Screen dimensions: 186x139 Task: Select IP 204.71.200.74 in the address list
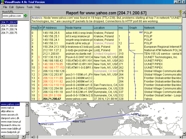pyautogui.click(x=9, y=29)
